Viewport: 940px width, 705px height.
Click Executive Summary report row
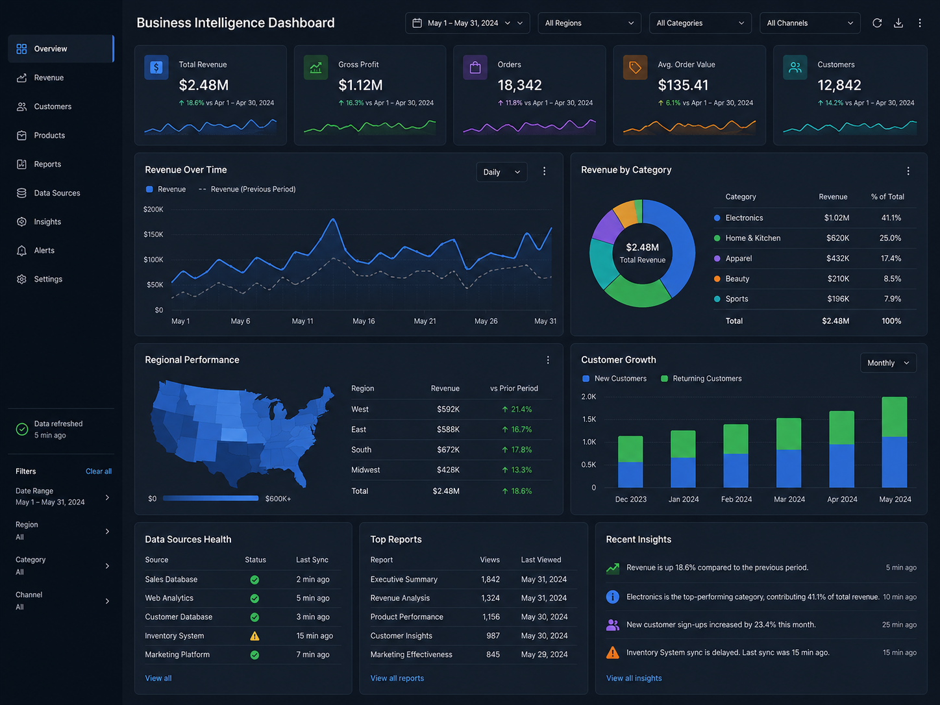pyautogui.click(x=473, y=580)
